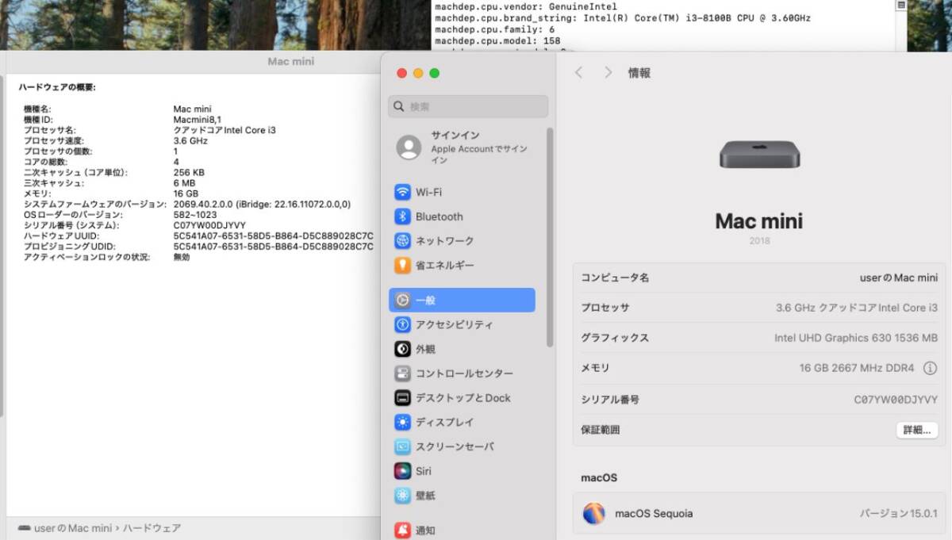Select Bluetooth label in the sidebar
This screenshot has width=952, height=540.
coord(440,216)
